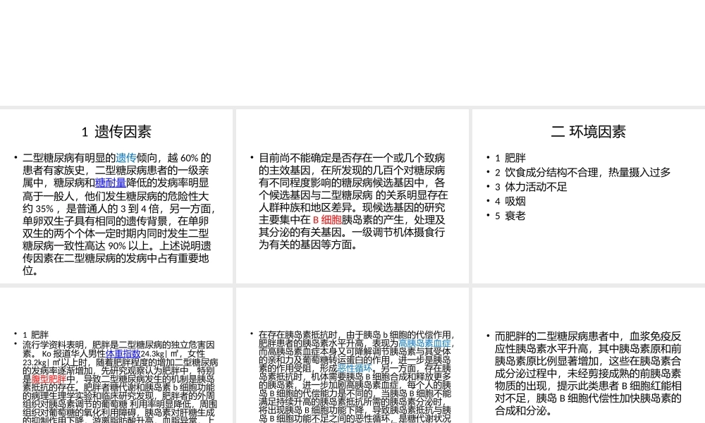The width and height of the screenshot is (705, 423).
Task: Select the red B 细胞 link
Action: coord(328,220)
